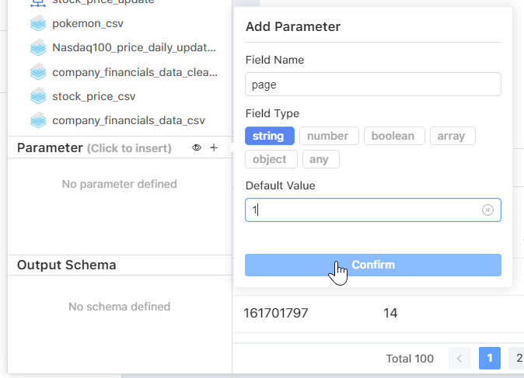524x378 pixels.
Task: Open the stock_price_csv table item
Action: pos(93,96)
